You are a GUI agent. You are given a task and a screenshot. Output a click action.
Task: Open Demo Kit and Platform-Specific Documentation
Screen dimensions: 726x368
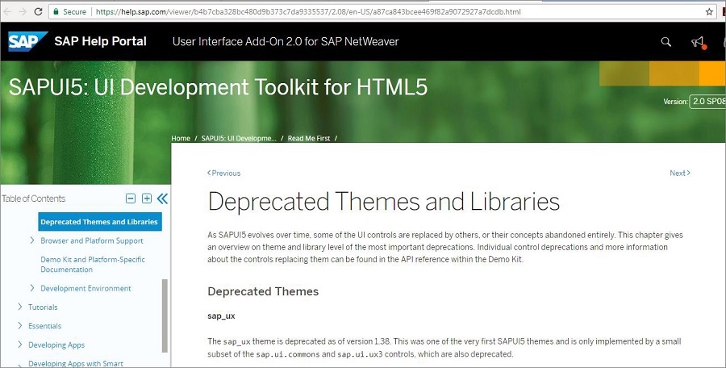pyautogui.click(x=93, y=264)
